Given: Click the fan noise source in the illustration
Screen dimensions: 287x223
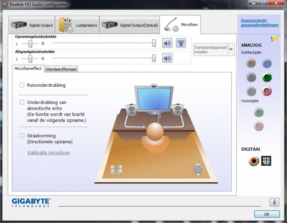Looking at the screenshot, I should coord(198,169).
